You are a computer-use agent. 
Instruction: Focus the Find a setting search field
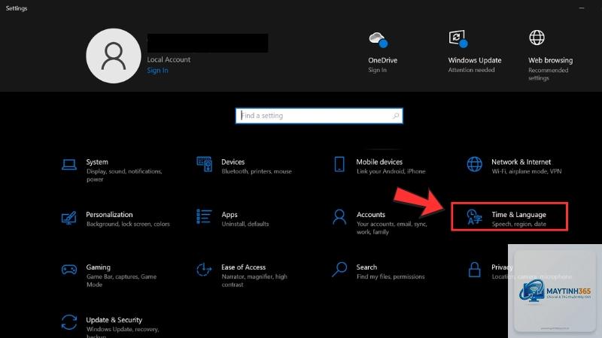pyautogui.click(x=319, y=116)
